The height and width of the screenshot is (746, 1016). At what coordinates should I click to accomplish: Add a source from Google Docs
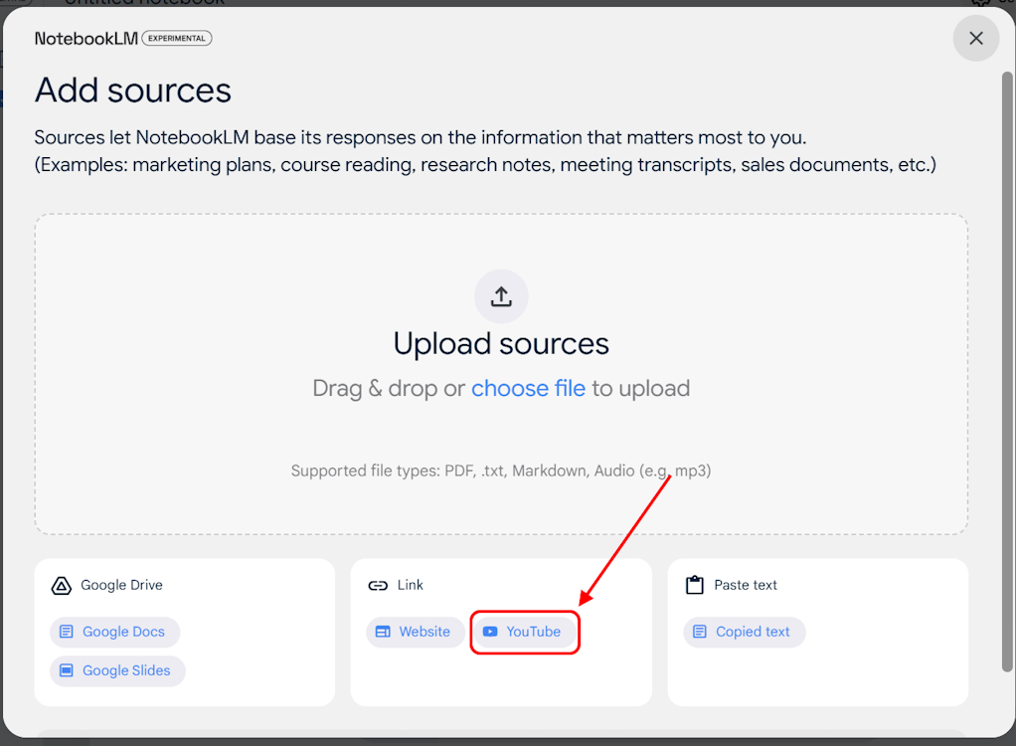click(x=115, y=632)
